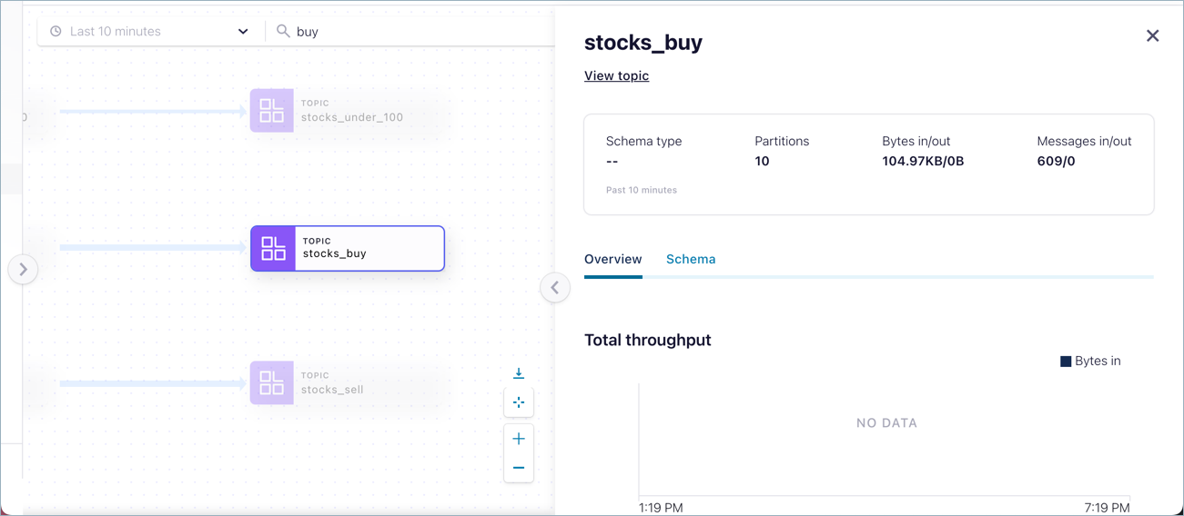Click the stocks_under_100 topic icon
This screenshot has height=516, width=1184.
click(272, 111)
